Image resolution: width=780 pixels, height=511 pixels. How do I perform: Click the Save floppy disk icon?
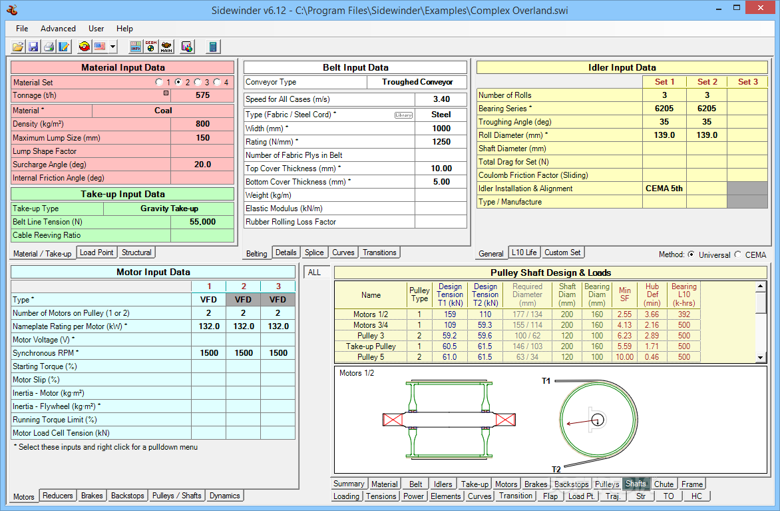pos(33,47)
